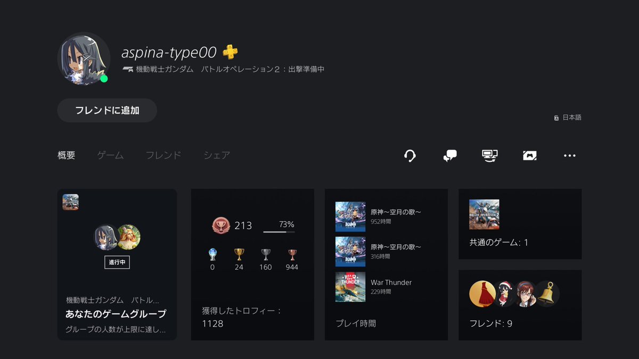This screenshot has width=639, height=359.
Task: Click the 952時間 playtime text
Action: point(381,221)
